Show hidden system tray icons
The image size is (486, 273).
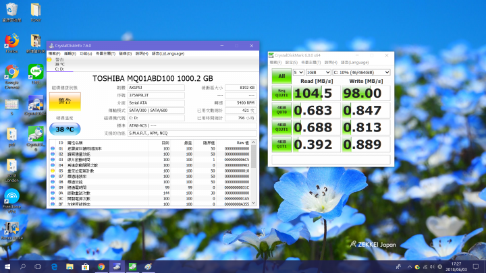(x=410, y=267)
